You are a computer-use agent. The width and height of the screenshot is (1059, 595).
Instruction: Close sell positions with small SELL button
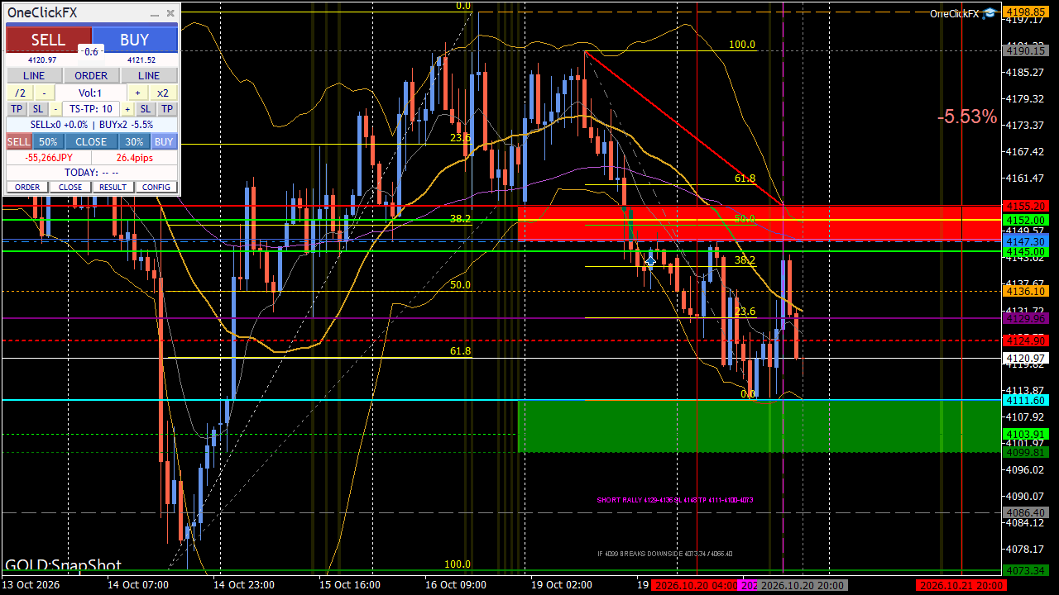pyautogui.click(x=19, y=141)
